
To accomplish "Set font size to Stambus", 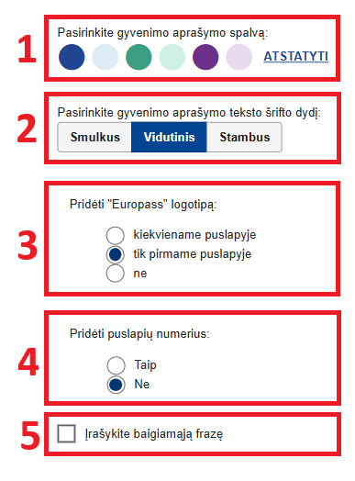I will point(244,137).
